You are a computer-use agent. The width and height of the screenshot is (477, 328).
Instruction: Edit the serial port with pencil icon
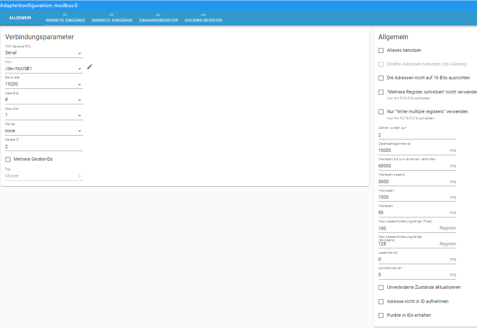[x=89, y=67]
